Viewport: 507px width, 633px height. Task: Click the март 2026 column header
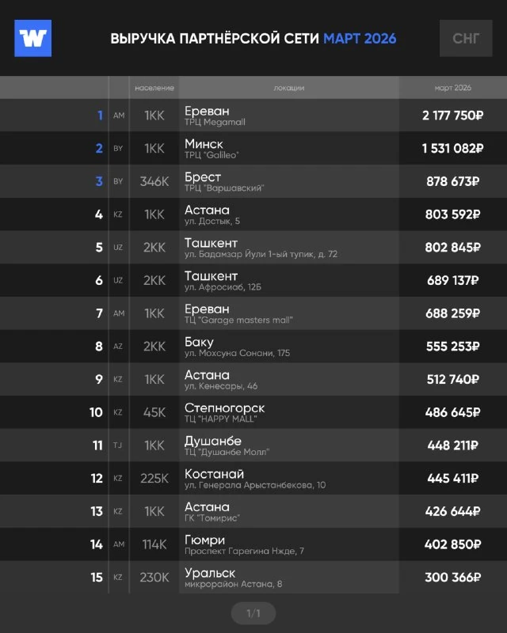(x=453, y=88)
